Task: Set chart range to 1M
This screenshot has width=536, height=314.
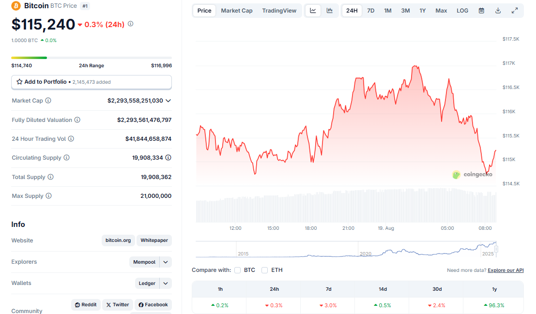Action: 388,11
